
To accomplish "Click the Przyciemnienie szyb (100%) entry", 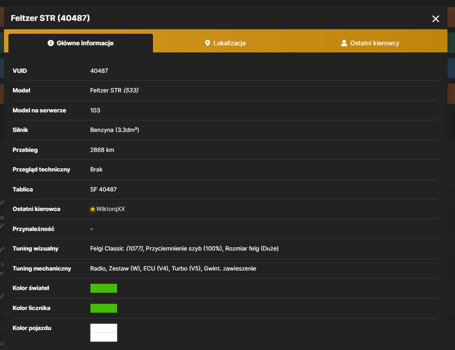I will point(184,249).
